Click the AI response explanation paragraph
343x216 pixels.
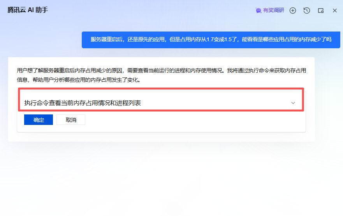click(161, 76)
